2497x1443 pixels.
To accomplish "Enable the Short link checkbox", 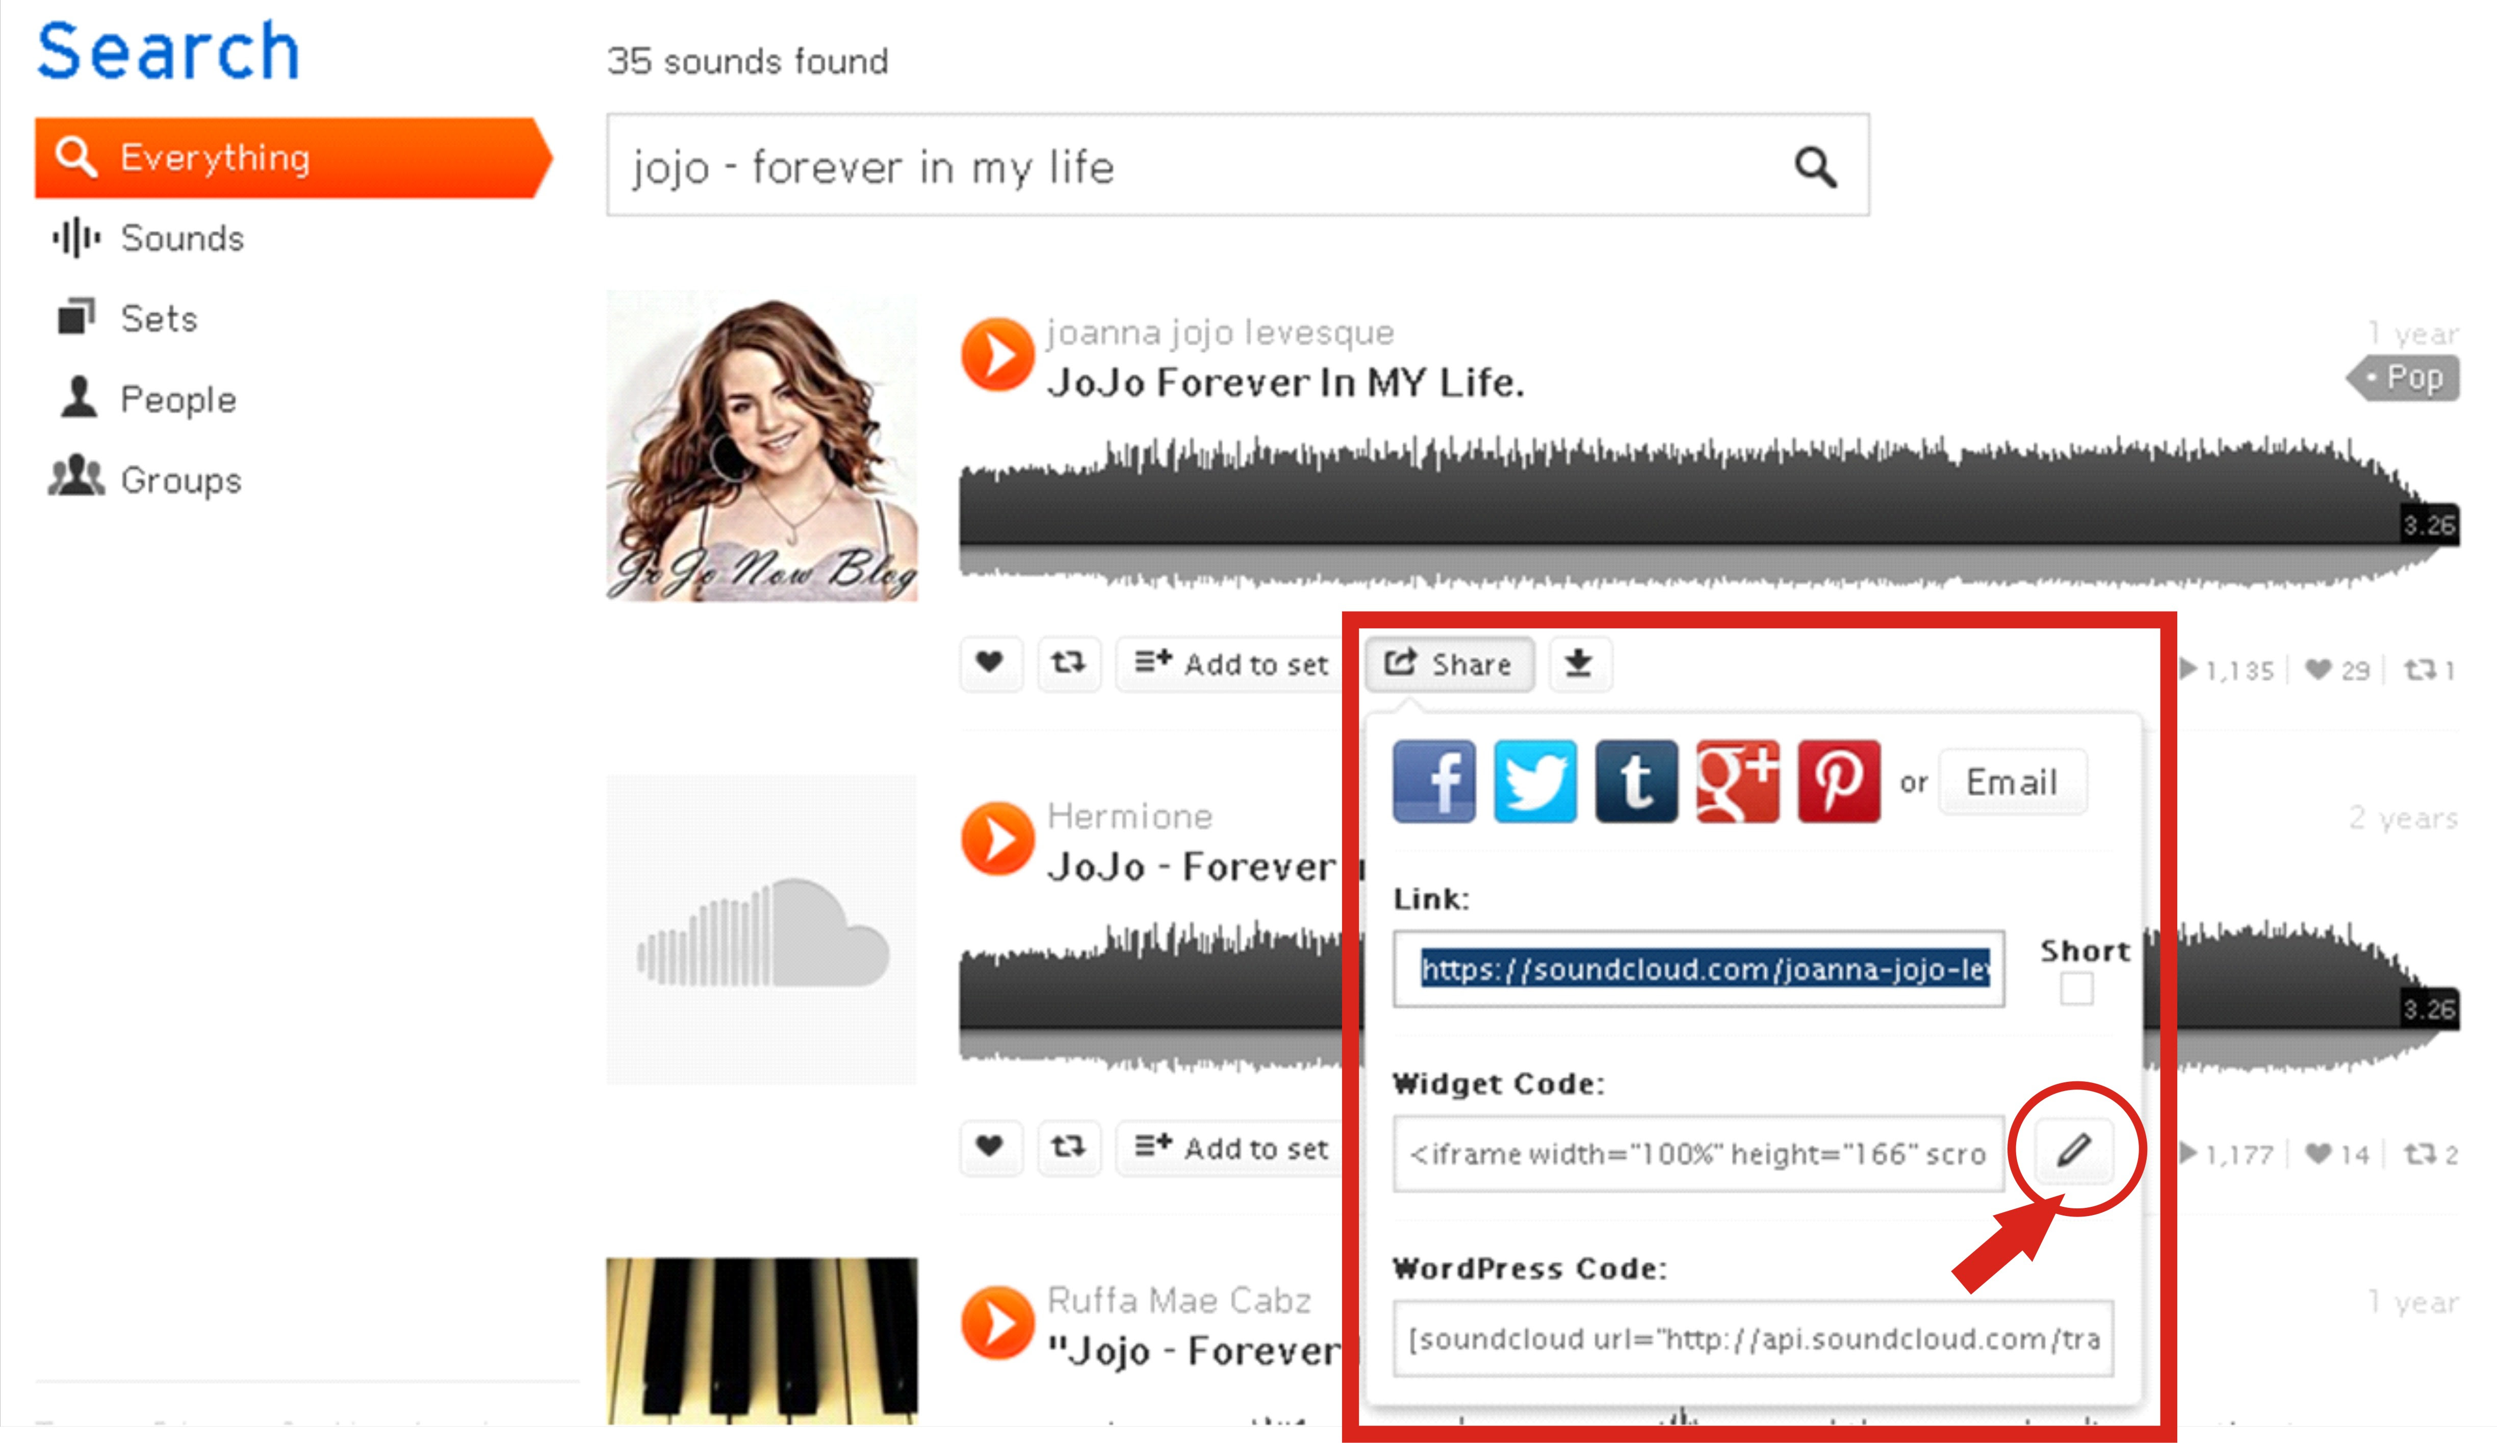I will click(x=2076, y=988).
